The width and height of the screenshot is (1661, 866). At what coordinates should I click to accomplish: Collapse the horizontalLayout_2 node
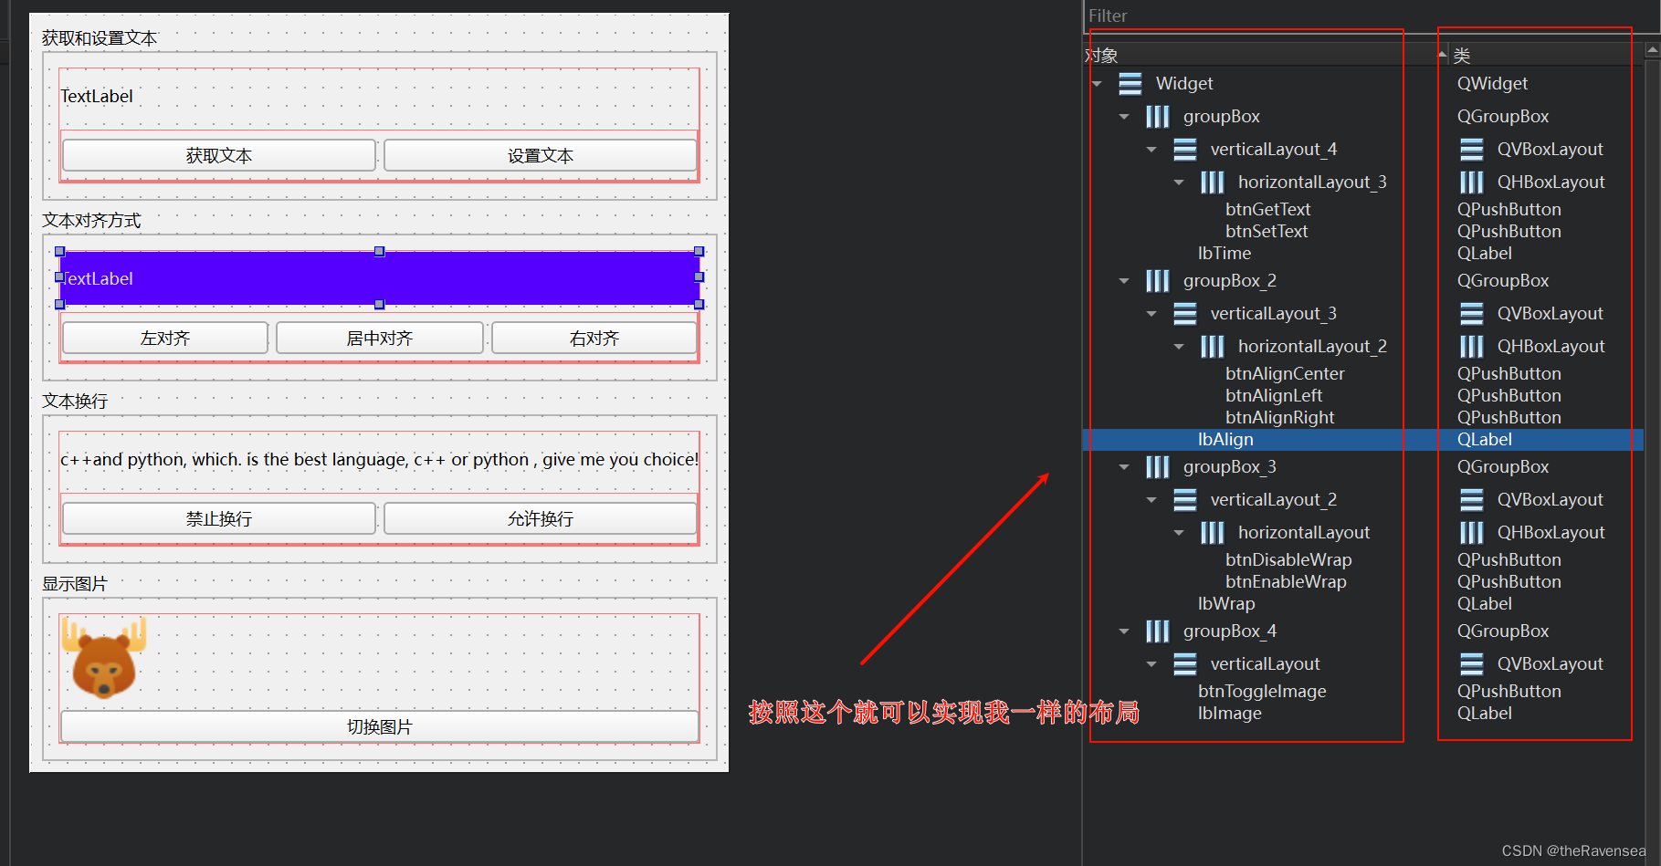(1179, 347)
